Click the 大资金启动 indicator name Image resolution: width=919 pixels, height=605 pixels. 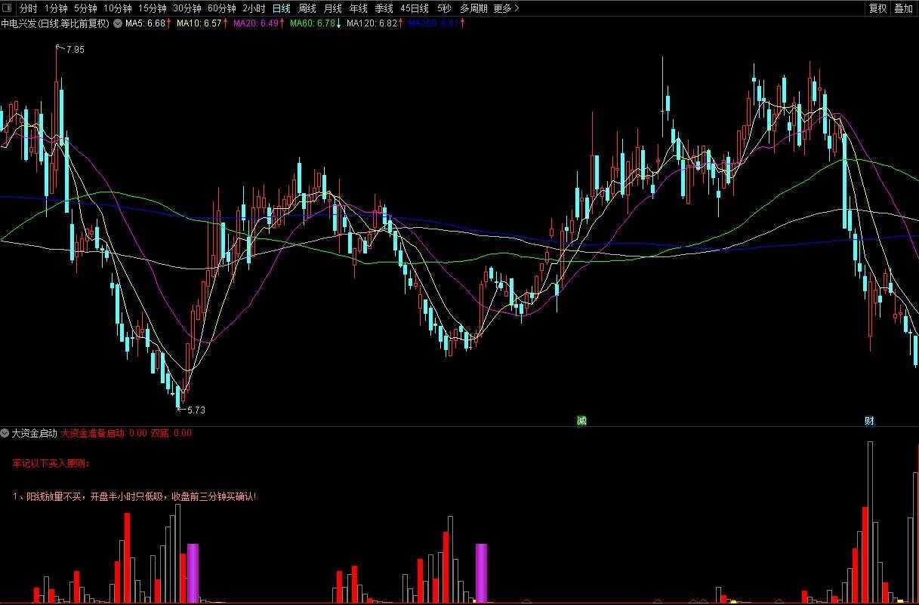35,433
